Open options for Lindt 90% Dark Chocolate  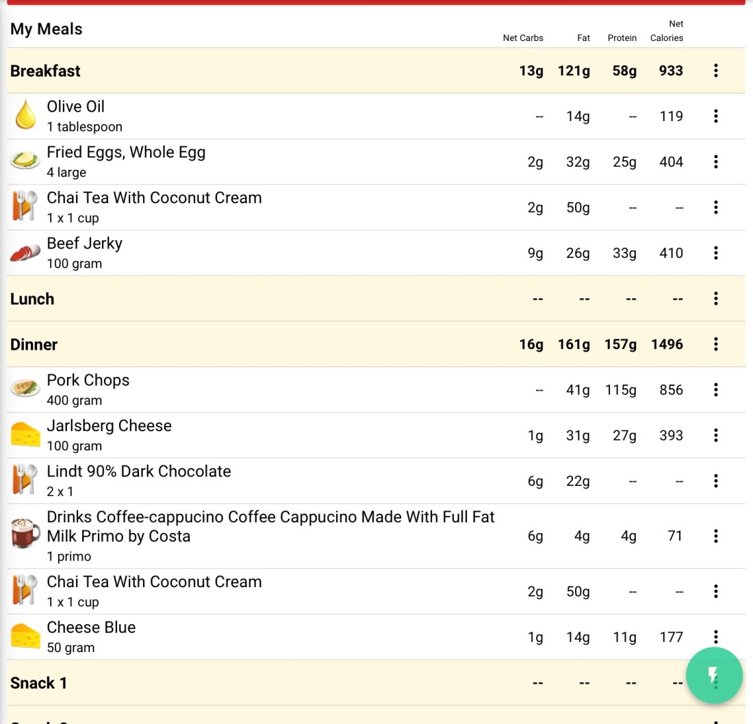tap(715, 481)
